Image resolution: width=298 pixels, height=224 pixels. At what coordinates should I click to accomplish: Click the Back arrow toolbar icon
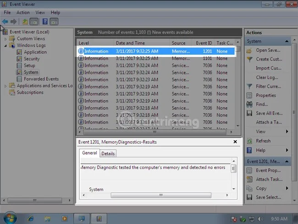click(x=5, y=22)
